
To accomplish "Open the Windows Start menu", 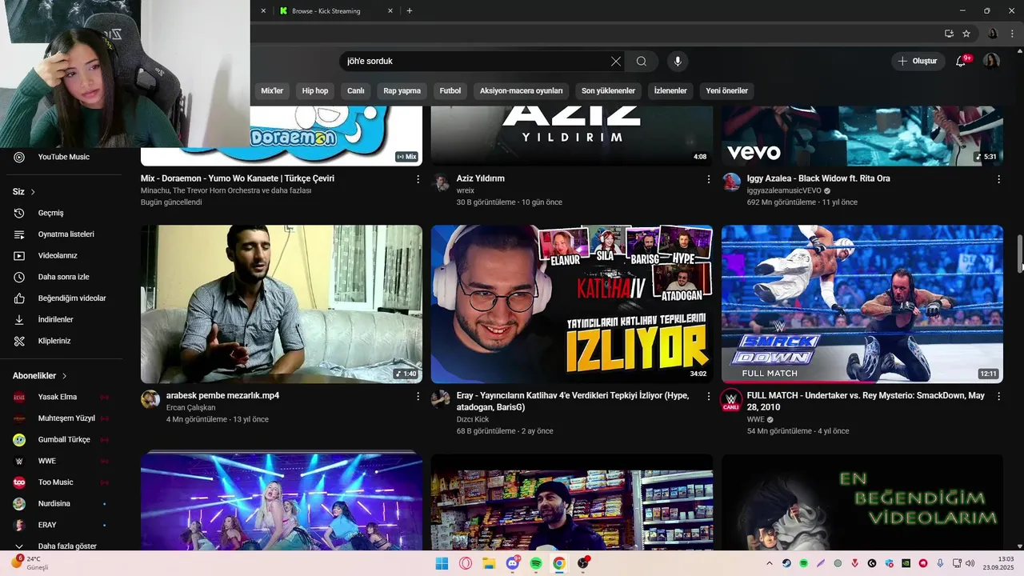I will (442, 563).
